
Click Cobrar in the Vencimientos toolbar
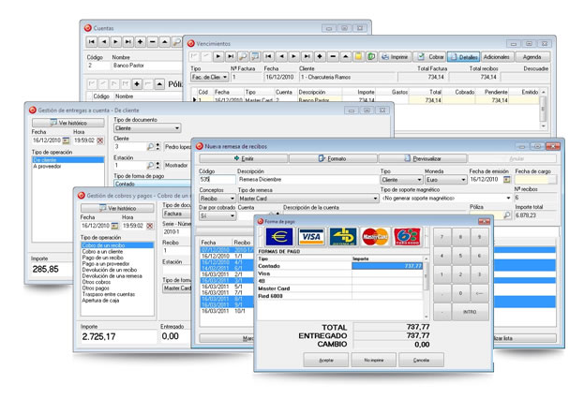click(x=430, y=57)
